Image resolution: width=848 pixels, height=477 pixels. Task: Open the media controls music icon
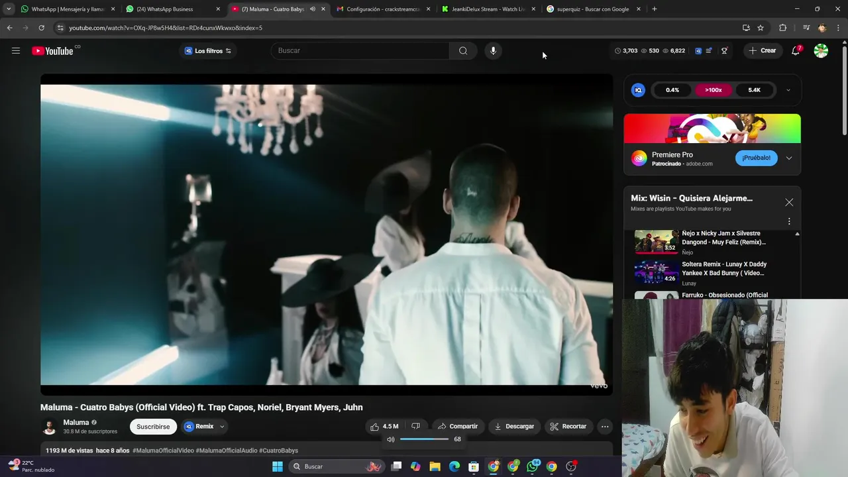806,28
